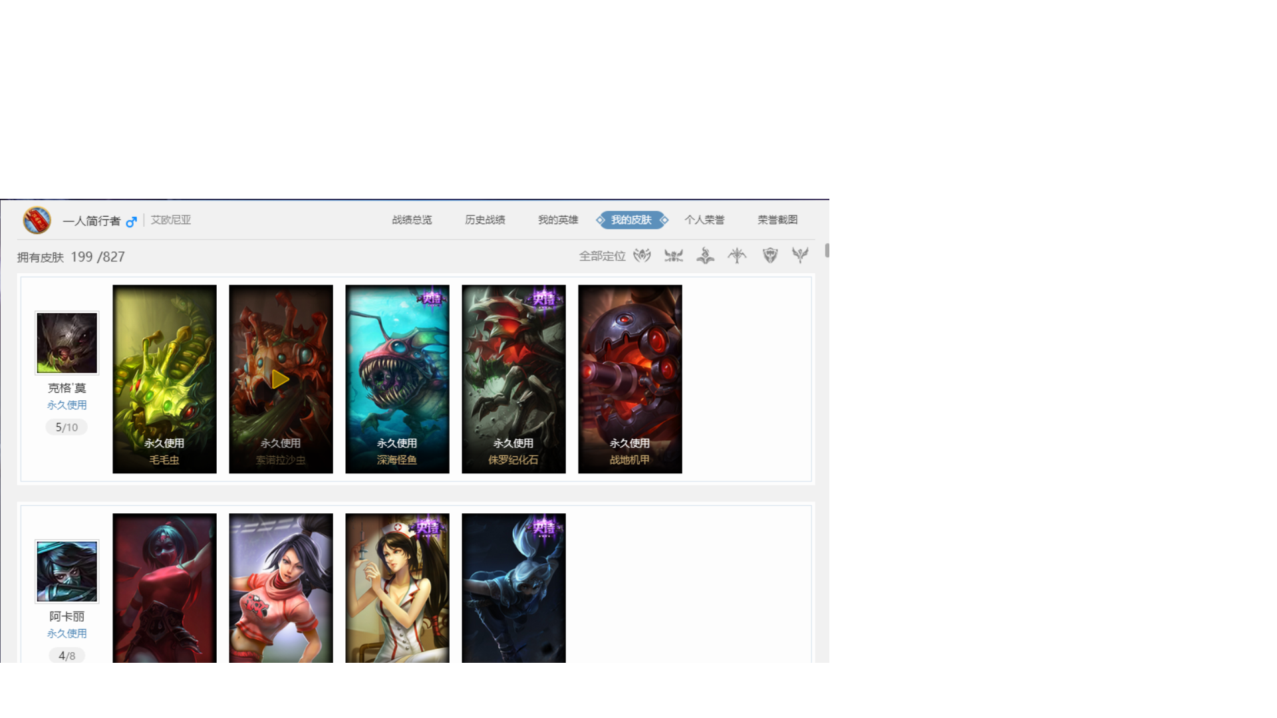Click the 拥有皮肤 199 /827 counter
Image resolution: width=1277 pixels, height=718 pixels.
(x=71, y=257)
